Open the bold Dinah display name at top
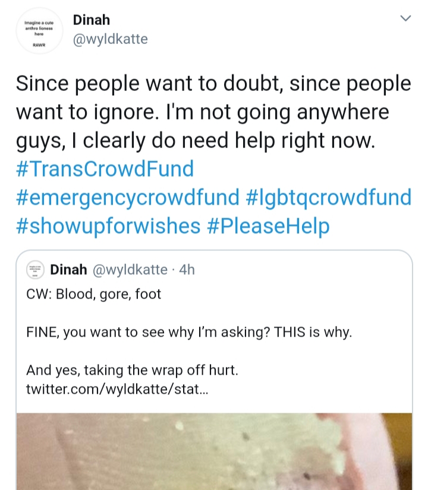Screen dimensions: 428x490 click(x=91, y=20)
